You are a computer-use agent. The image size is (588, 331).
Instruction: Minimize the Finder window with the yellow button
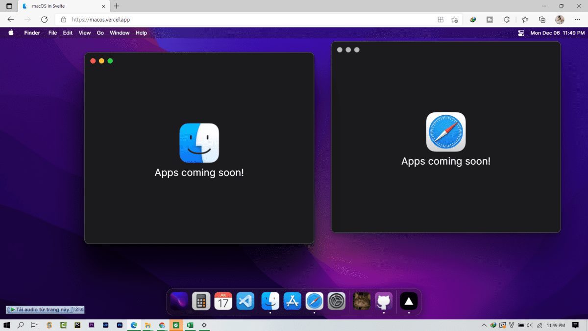pos(101,61)
